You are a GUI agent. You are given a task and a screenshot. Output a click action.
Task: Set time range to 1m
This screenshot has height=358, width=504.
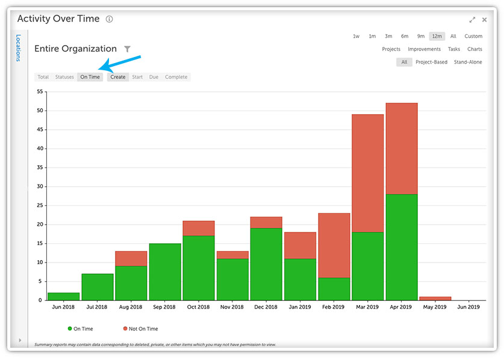[372, 36]
